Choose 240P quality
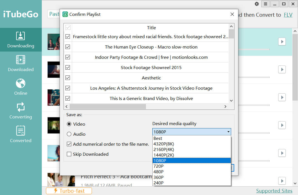Screen dimensions: 298x195 (192, 183)
